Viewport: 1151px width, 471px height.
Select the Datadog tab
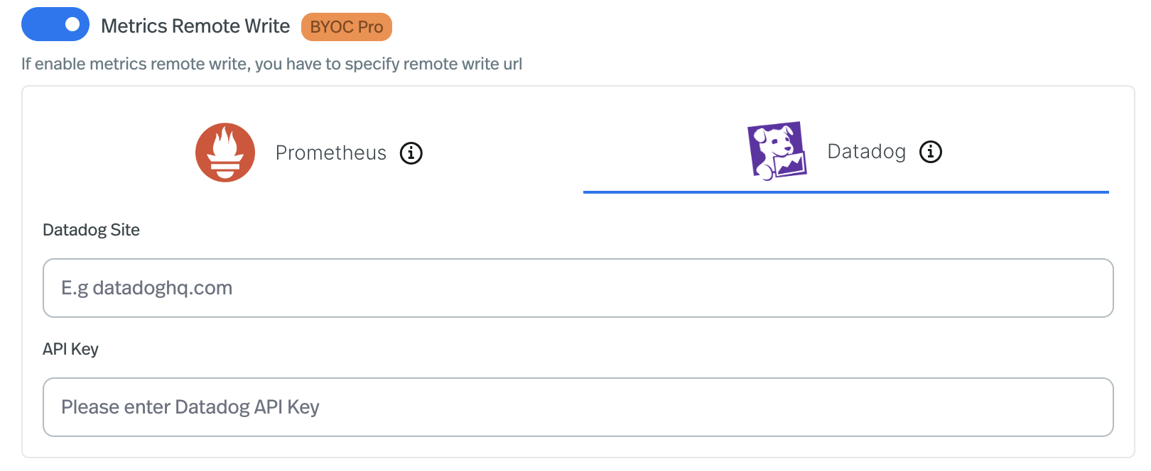pyautogui.click(x=845, y=151)
